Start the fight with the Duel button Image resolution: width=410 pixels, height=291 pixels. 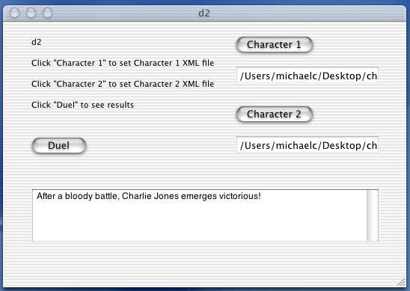(59, 146)
